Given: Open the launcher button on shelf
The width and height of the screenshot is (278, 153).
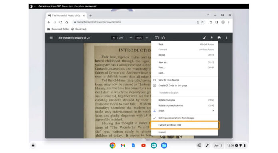Looking at the screenshot, I should point(33,145).
